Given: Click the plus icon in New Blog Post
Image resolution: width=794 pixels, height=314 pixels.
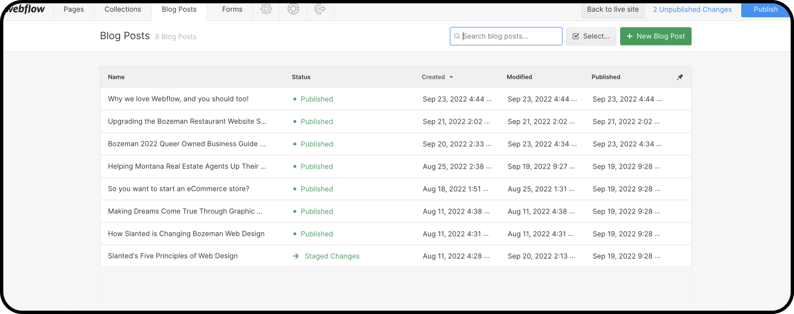Looking at the screenshot, I should pyautogui.click(x=629, y=36).
